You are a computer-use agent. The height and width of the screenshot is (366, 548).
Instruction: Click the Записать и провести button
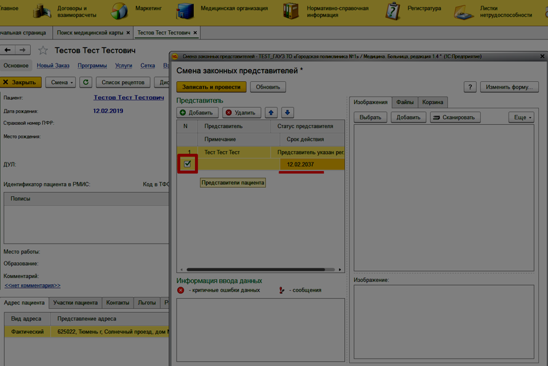click(211, 87)
